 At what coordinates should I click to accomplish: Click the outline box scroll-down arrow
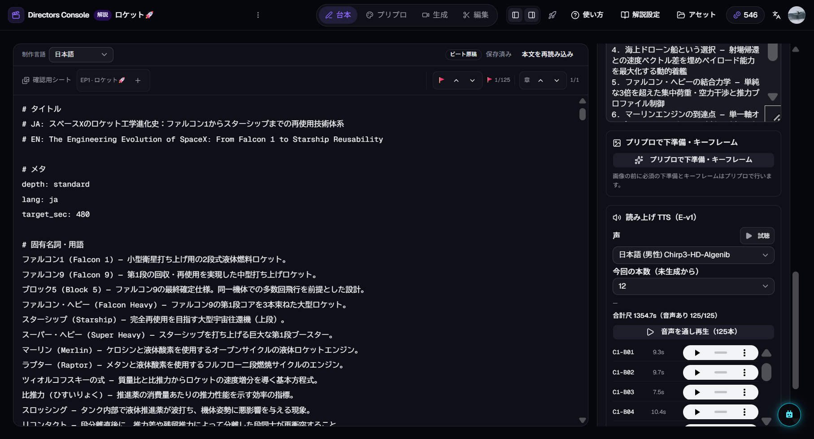click(772, 97)
